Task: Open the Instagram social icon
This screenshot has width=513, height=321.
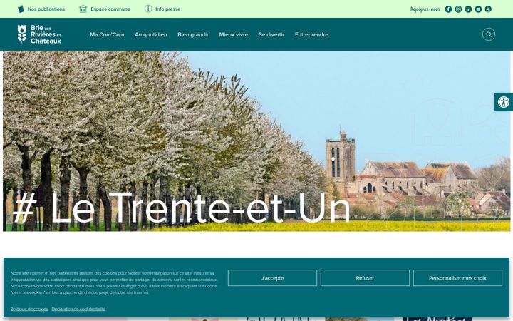Action: (x=458, y=9)
